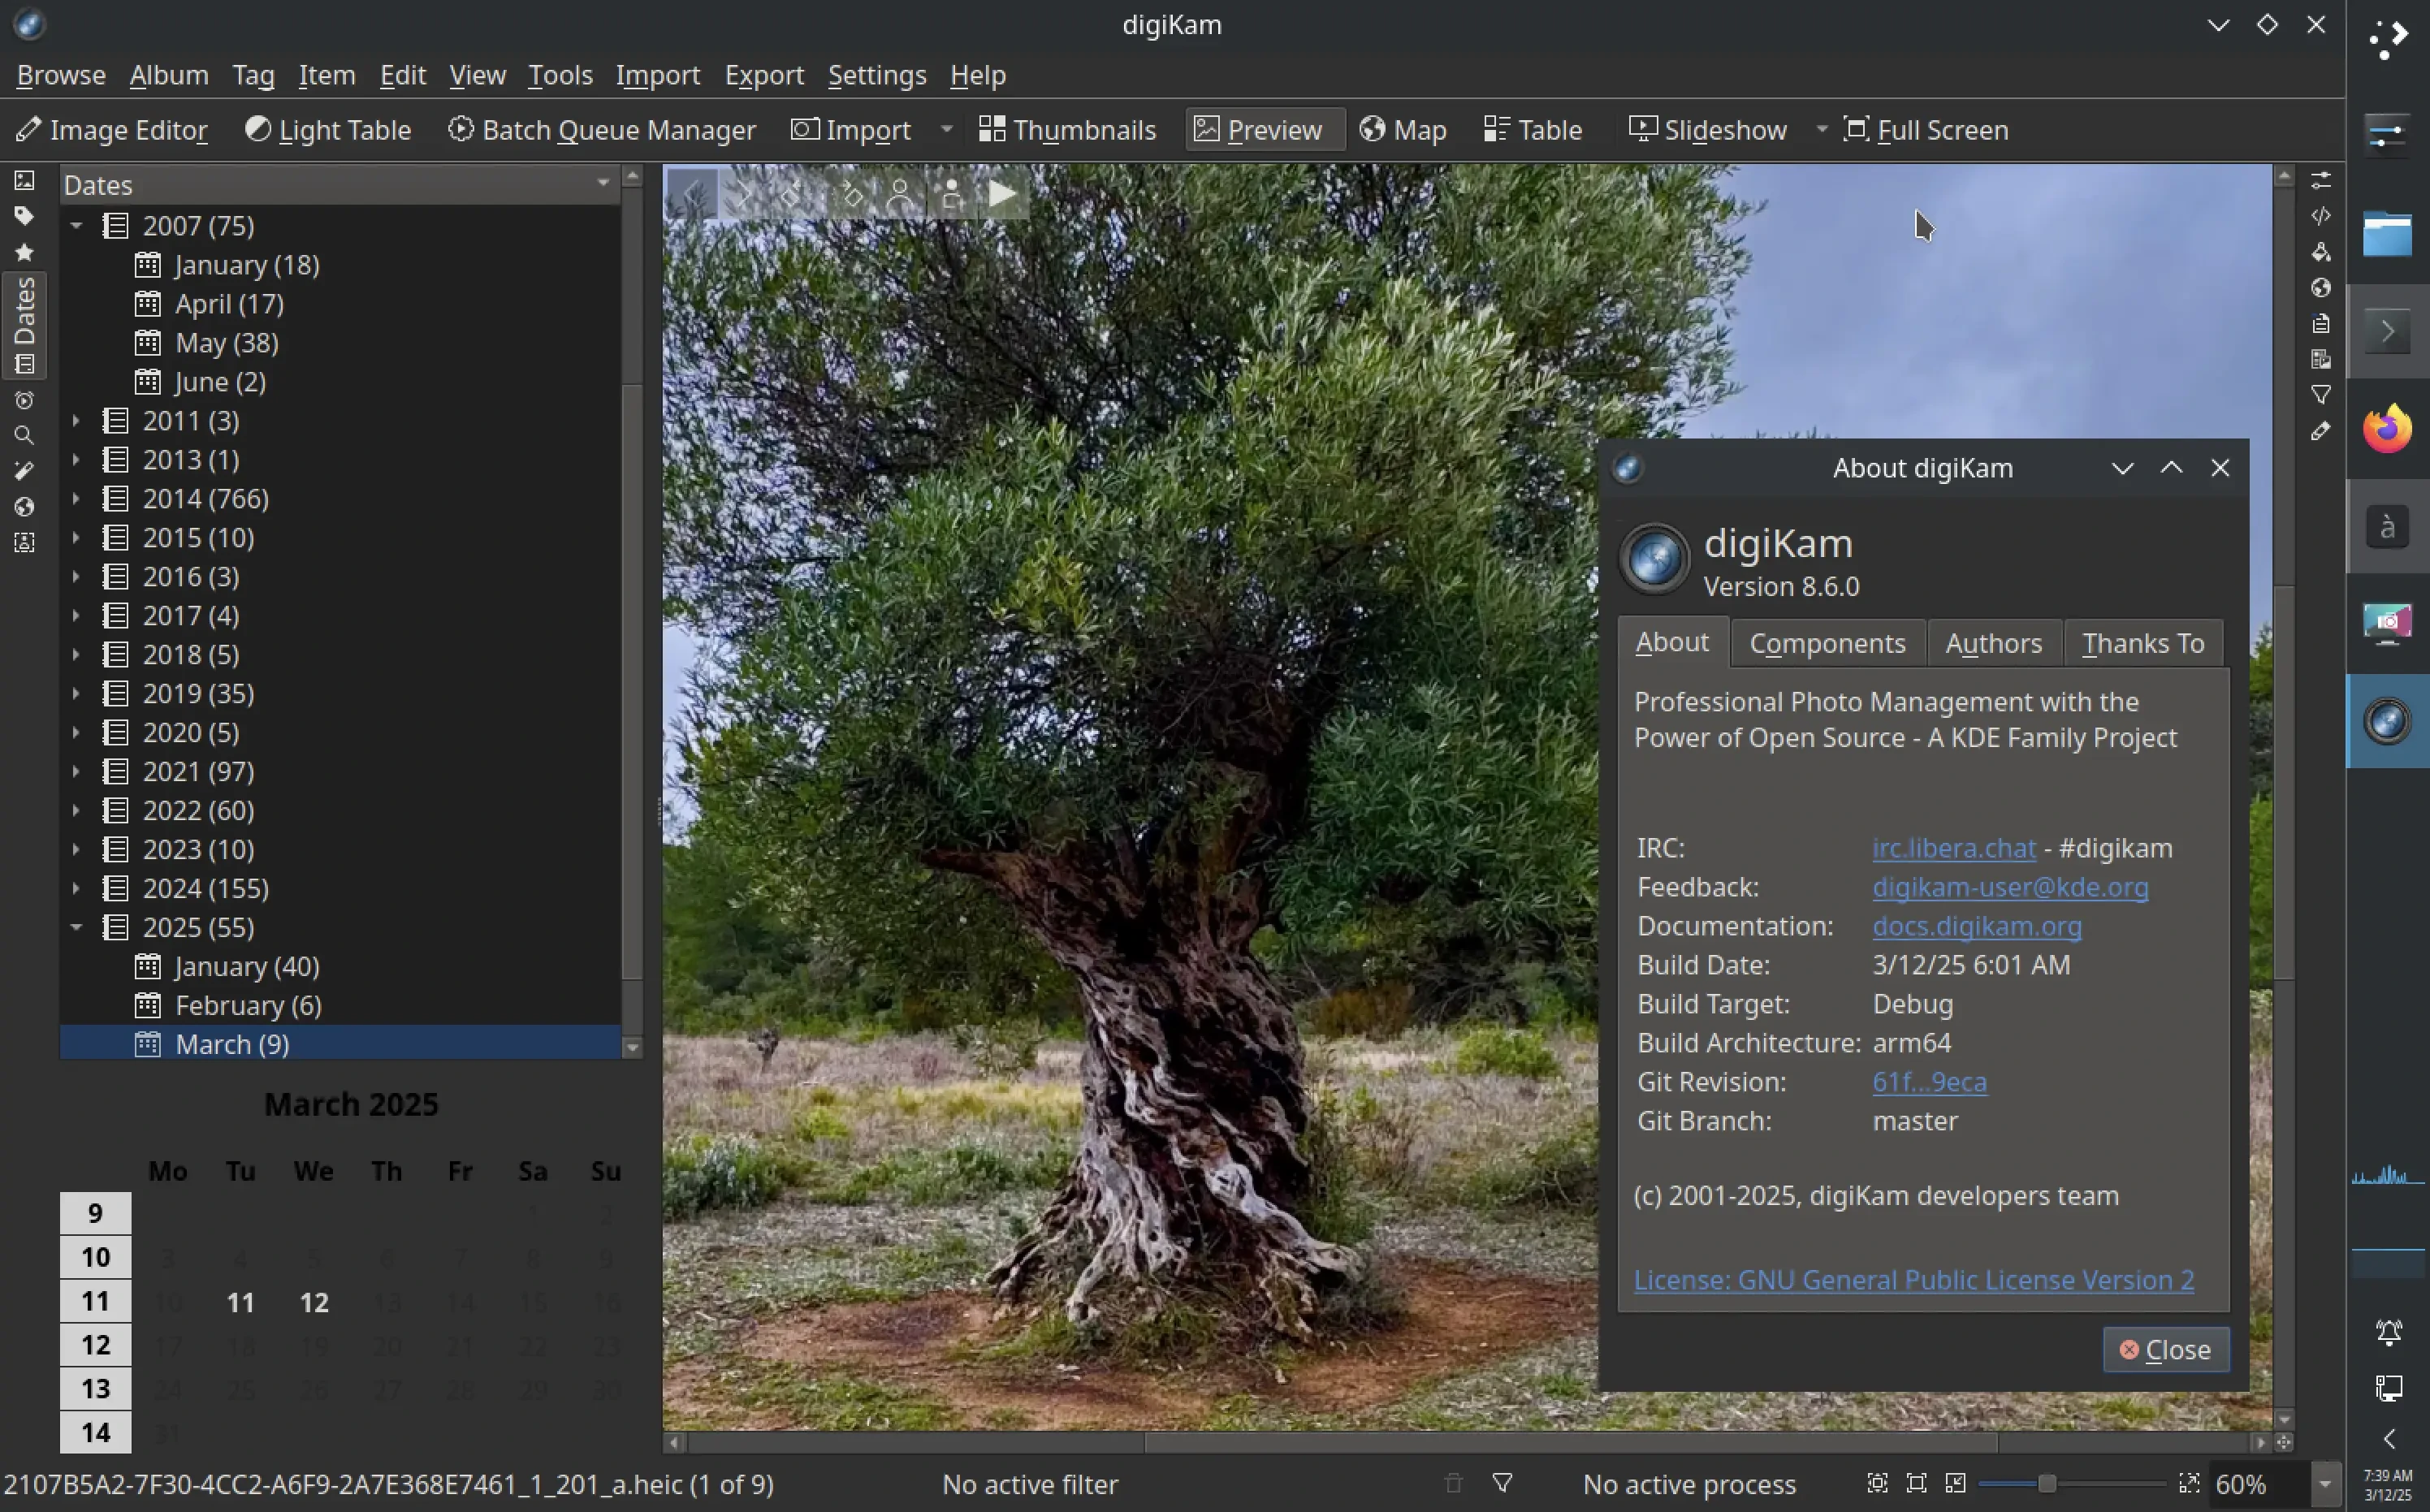
Task: Start slideshow with preview play icon
Action: pos(1002,193)
